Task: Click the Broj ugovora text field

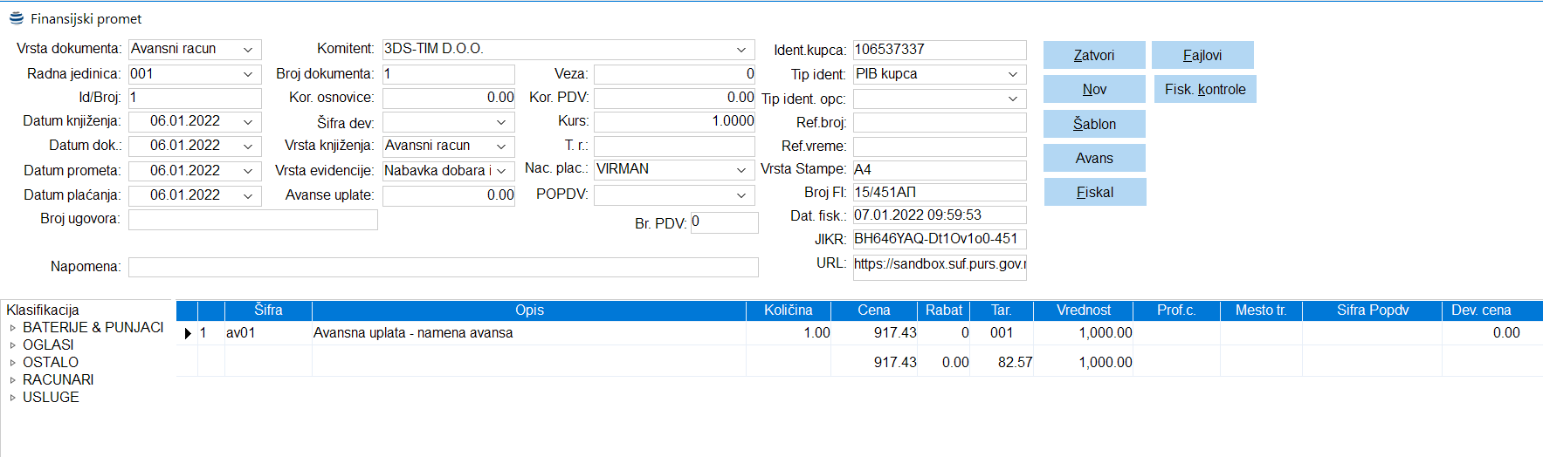Action: pos(252,220)
